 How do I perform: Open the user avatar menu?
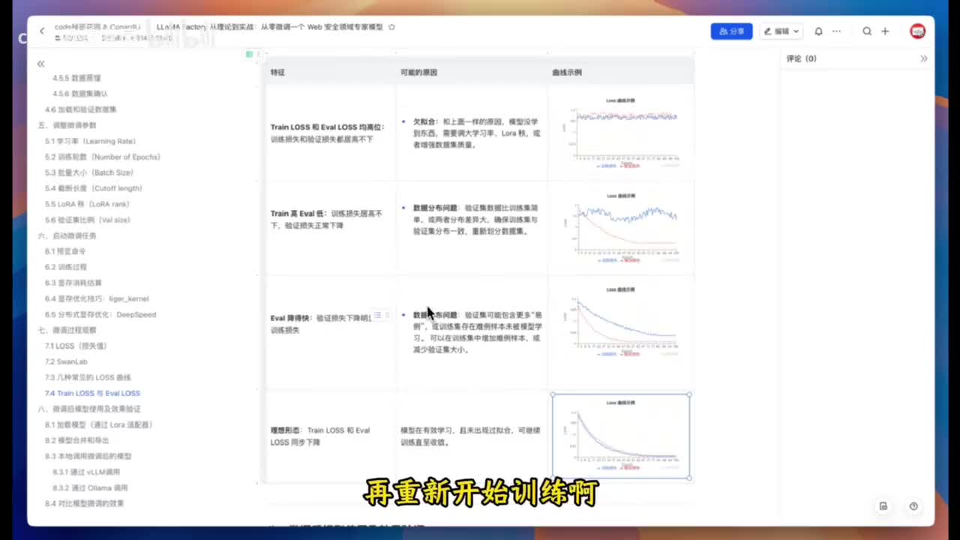click(917, 31)
